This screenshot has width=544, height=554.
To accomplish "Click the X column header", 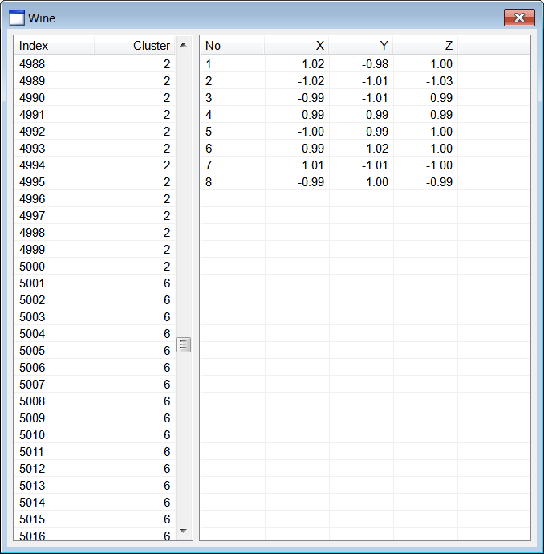I will coord(297,46).
